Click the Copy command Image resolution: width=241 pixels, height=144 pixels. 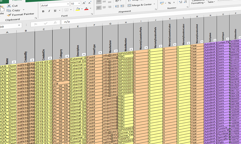pos(13,10)
